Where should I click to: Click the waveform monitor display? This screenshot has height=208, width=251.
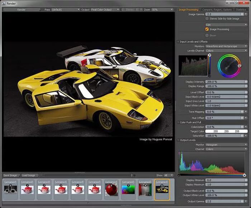point(193,66)
